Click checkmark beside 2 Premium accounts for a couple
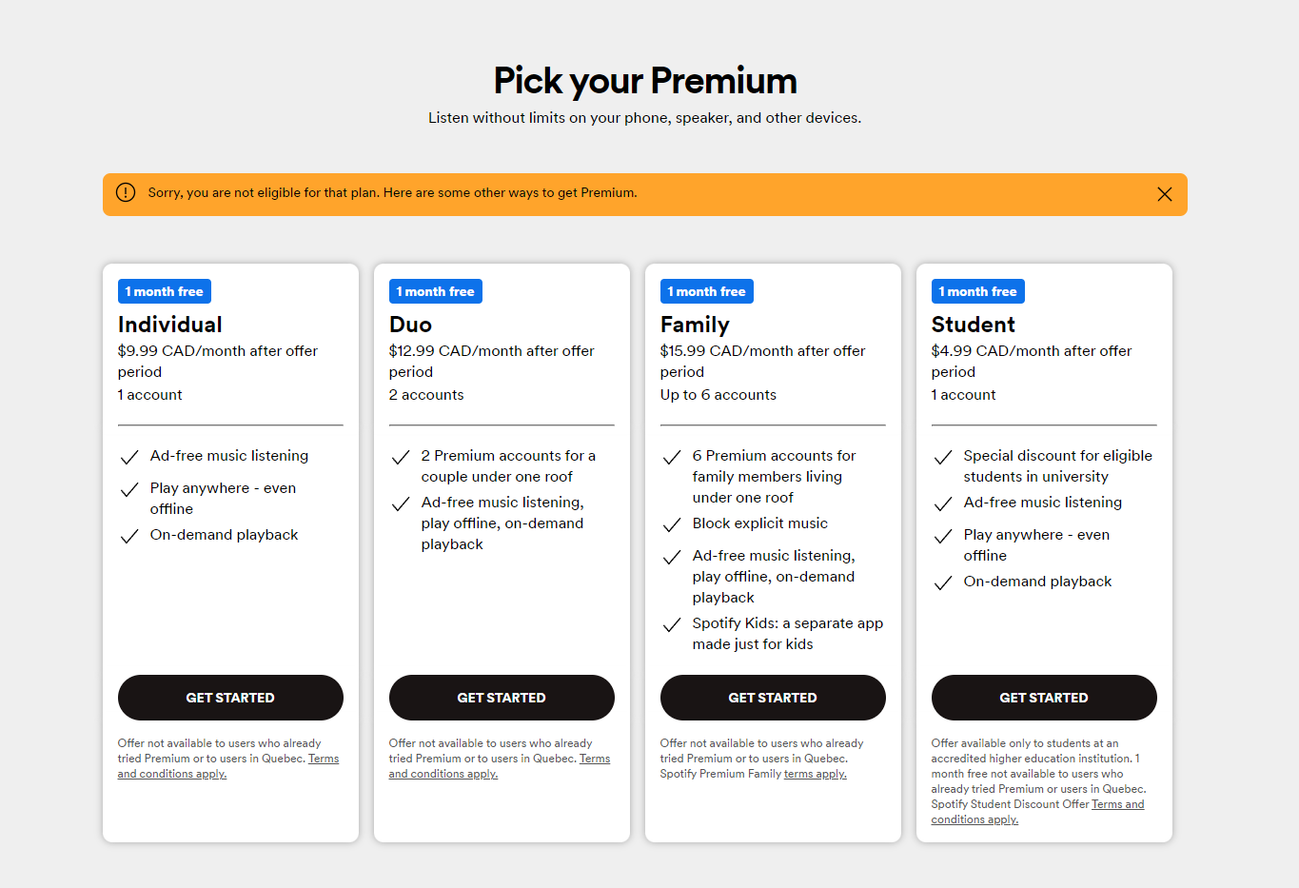The image size is (1299, 888). (x=401, y=458)
